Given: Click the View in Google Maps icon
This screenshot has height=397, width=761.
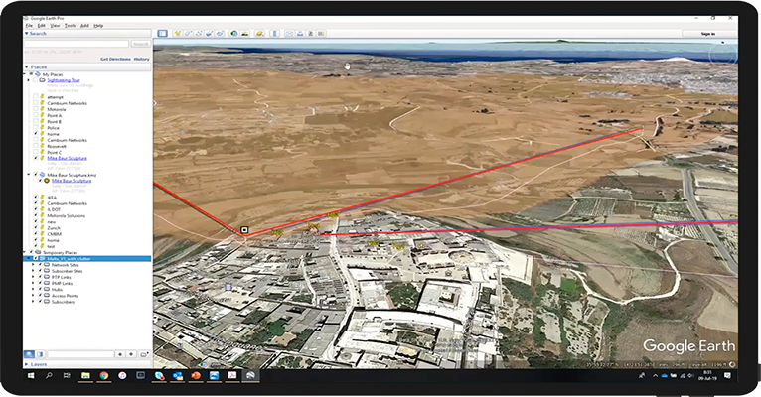Looking at the screenshot, I should [x=321, y=34].
